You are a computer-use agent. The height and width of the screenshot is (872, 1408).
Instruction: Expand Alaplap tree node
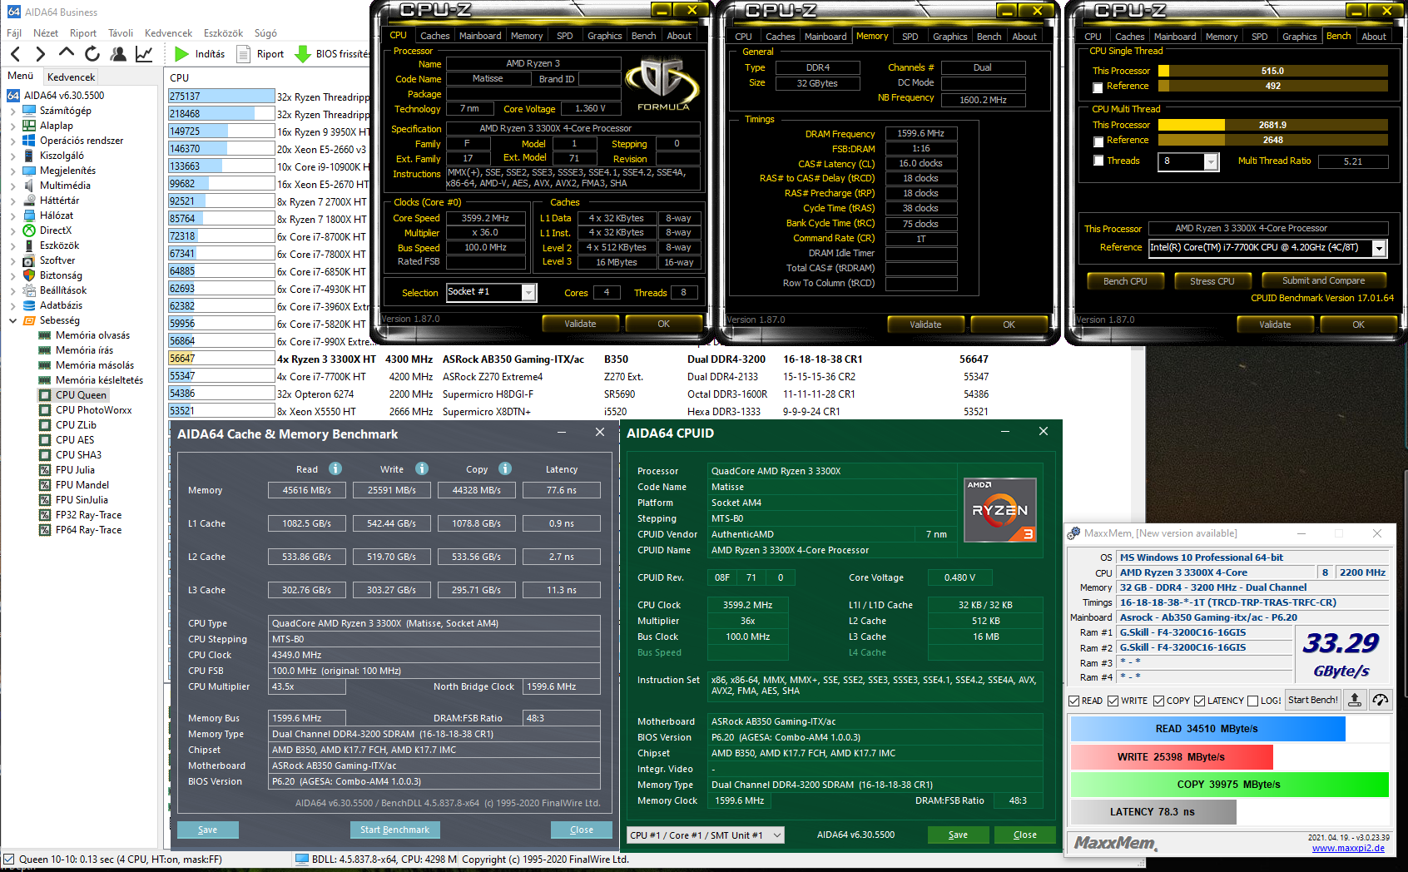coord(12,126)
